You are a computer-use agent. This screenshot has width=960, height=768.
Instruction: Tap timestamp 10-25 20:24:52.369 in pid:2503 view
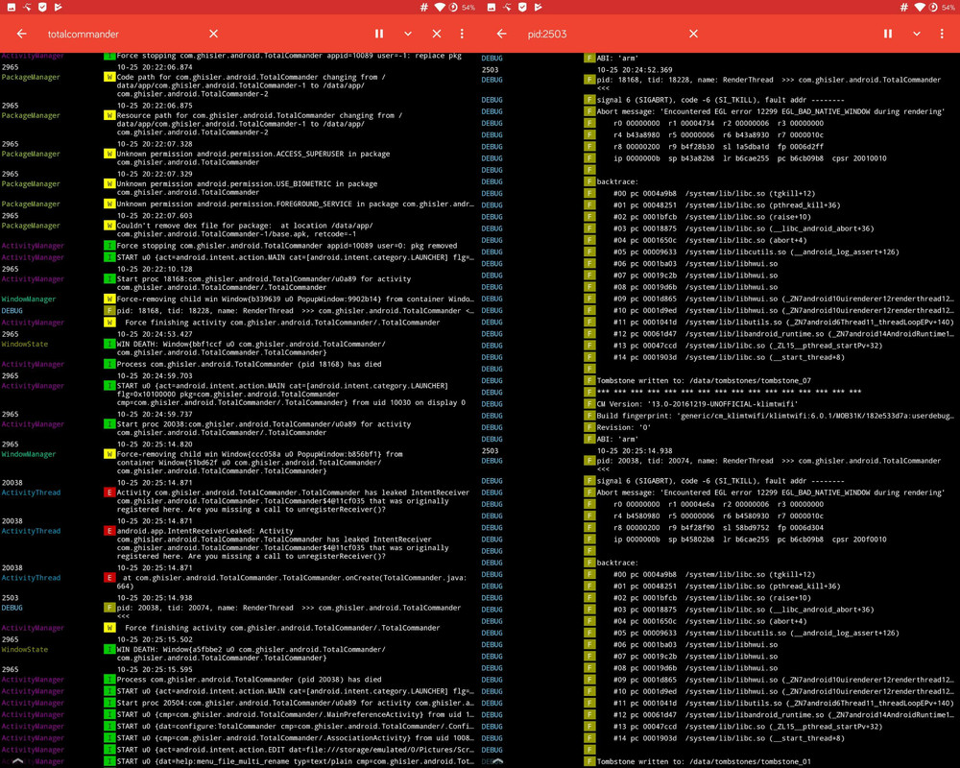pyautogui.click(x=635, y=70)
